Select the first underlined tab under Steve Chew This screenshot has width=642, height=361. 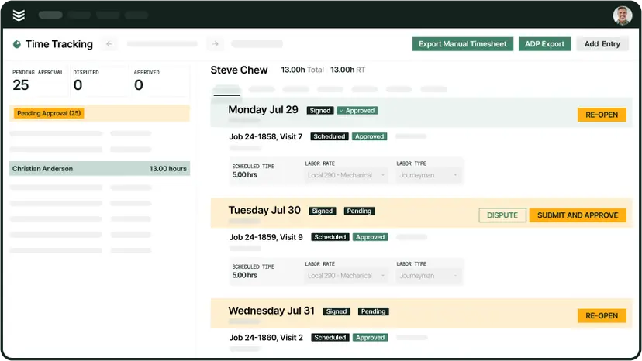pos(227,90)
